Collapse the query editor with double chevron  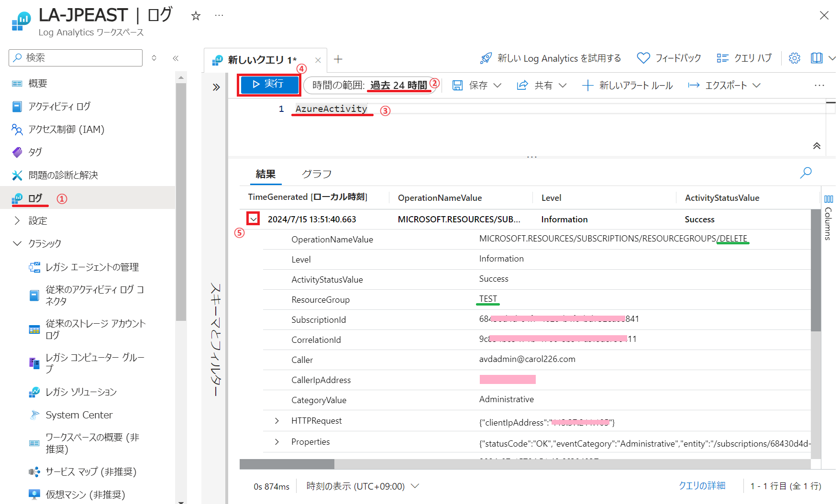pyautogui.click(x=817, y=146)
